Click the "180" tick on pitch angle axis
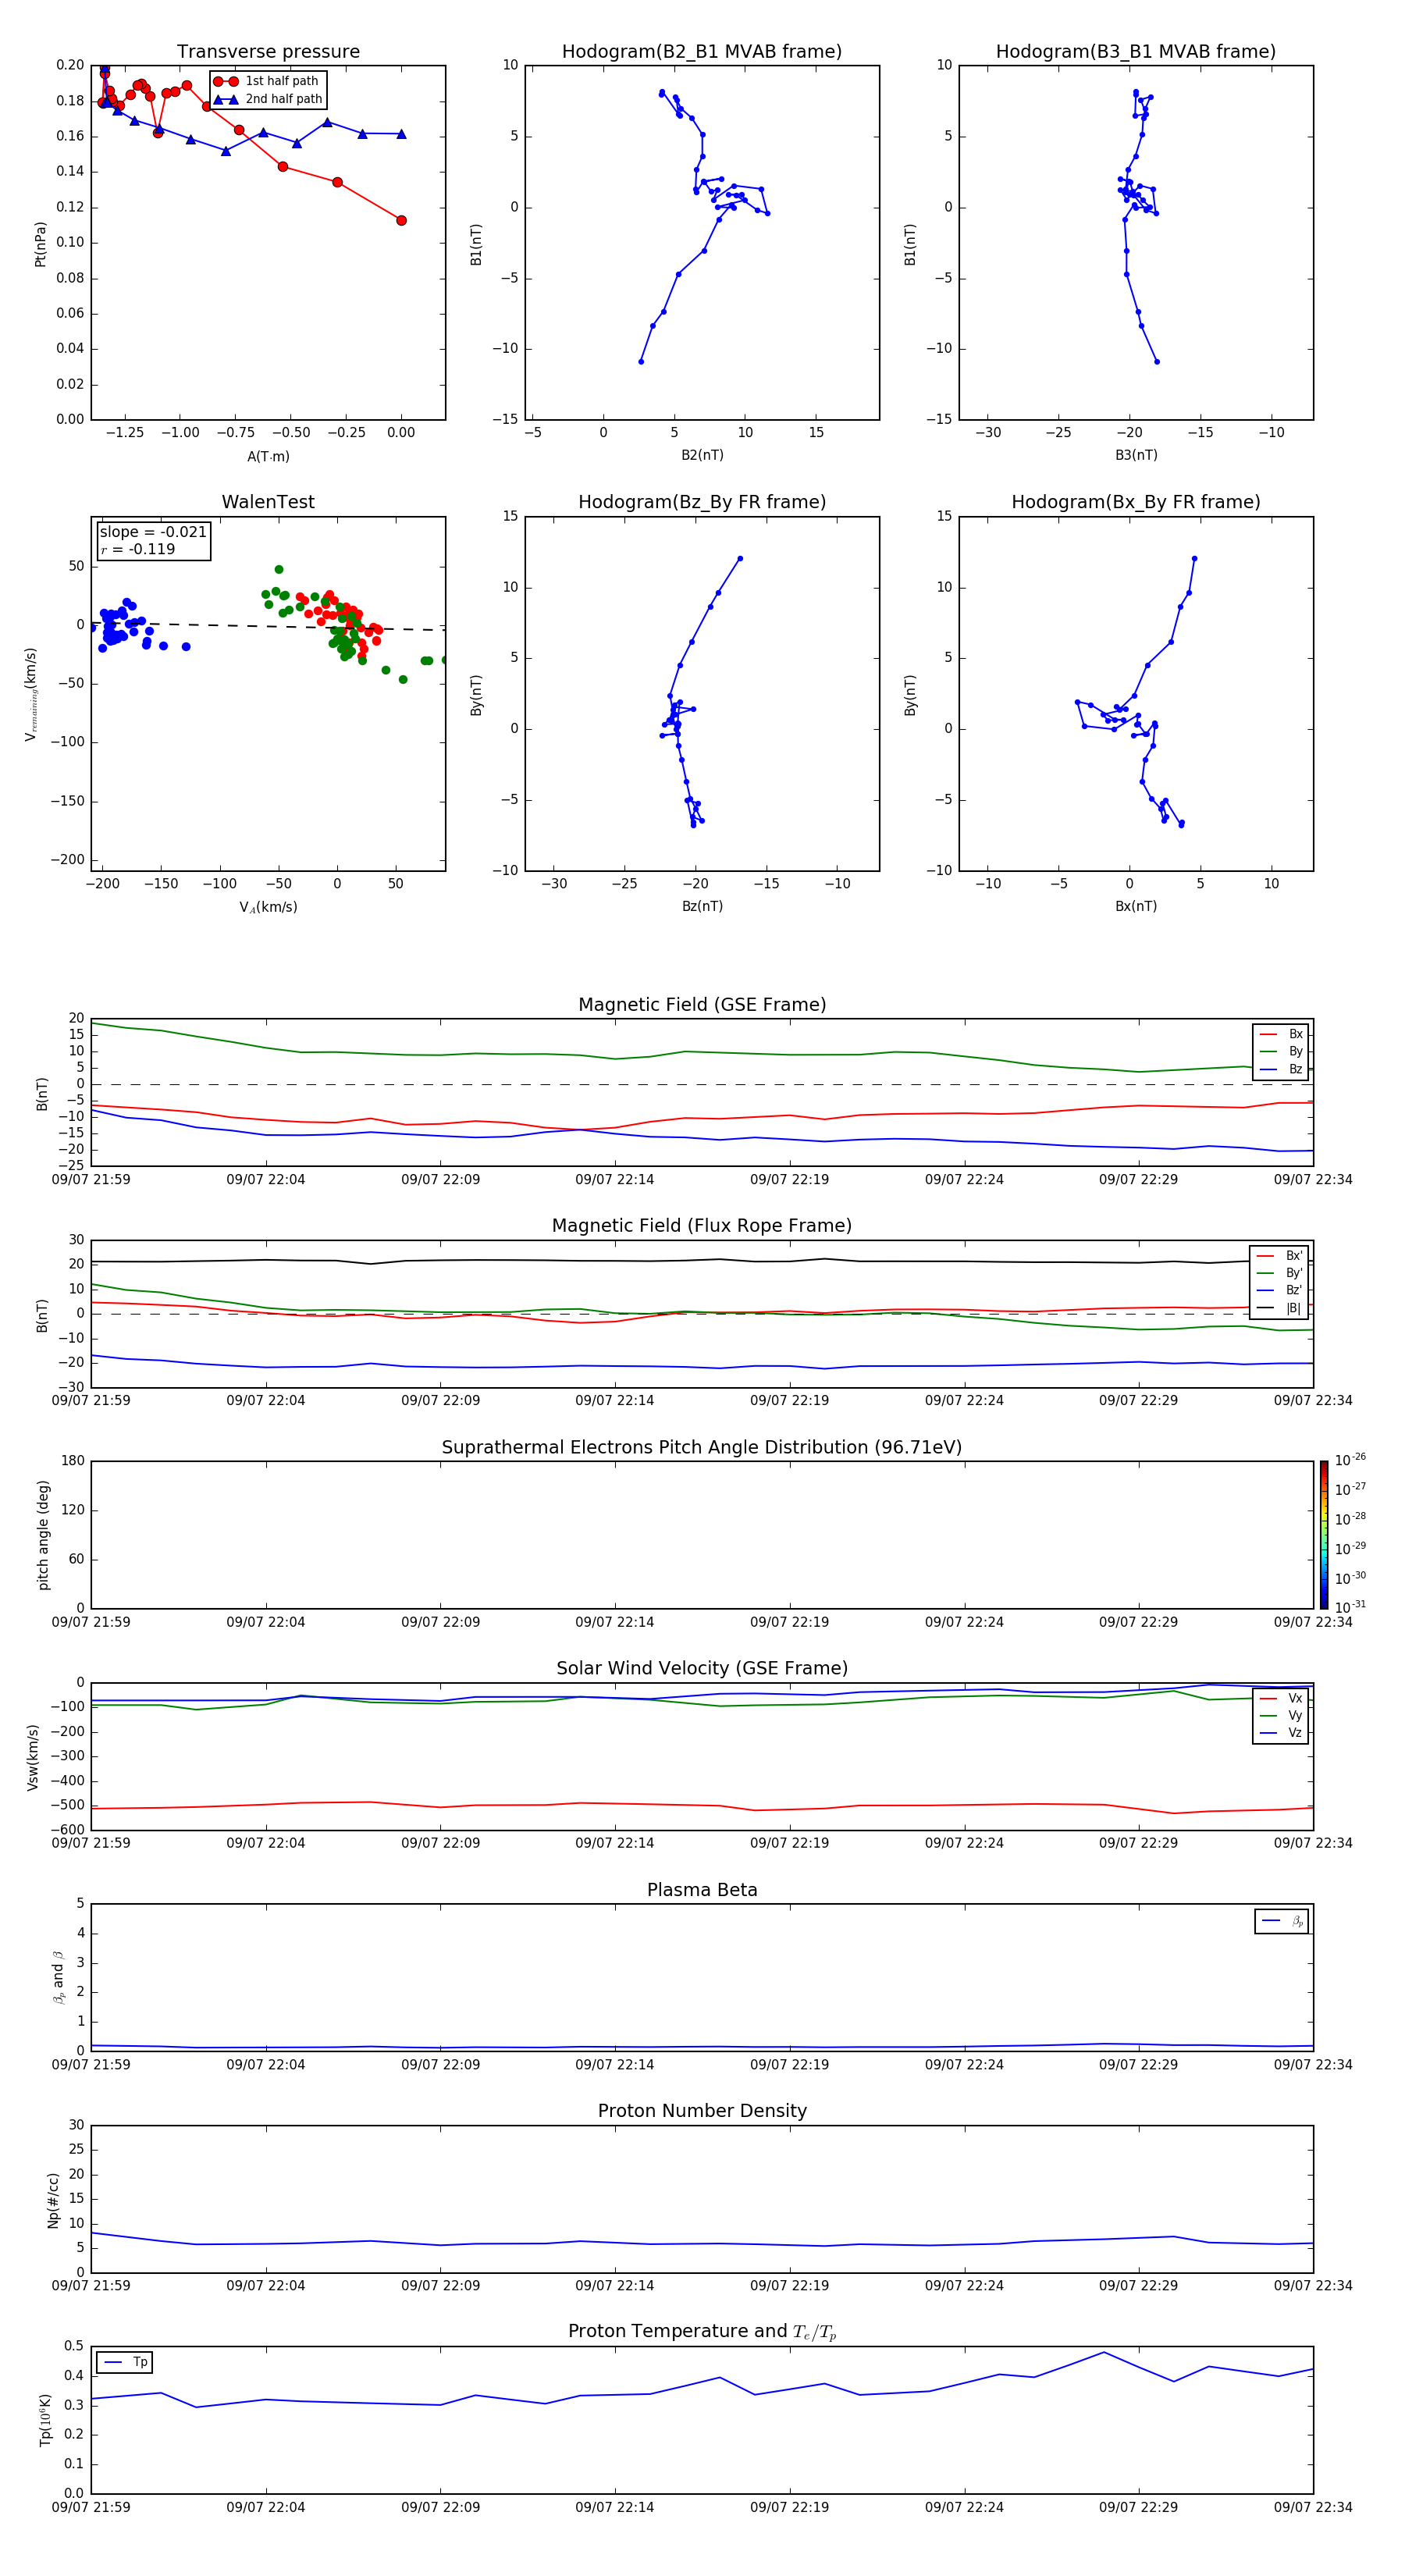Screen dimensions: 1405x2576 [73, 1461]
